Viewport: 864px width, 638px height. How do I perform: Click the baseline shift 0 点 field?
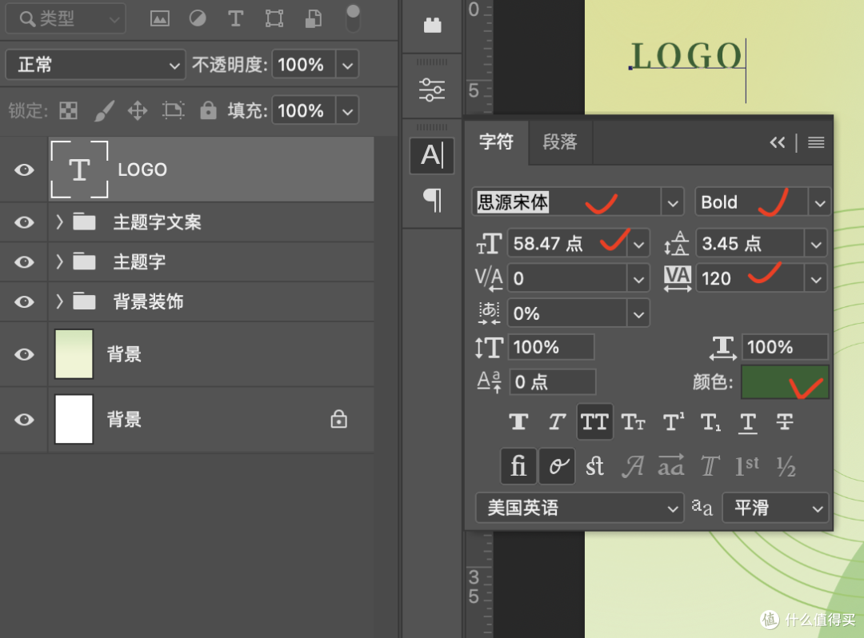(x=551, y=382)
